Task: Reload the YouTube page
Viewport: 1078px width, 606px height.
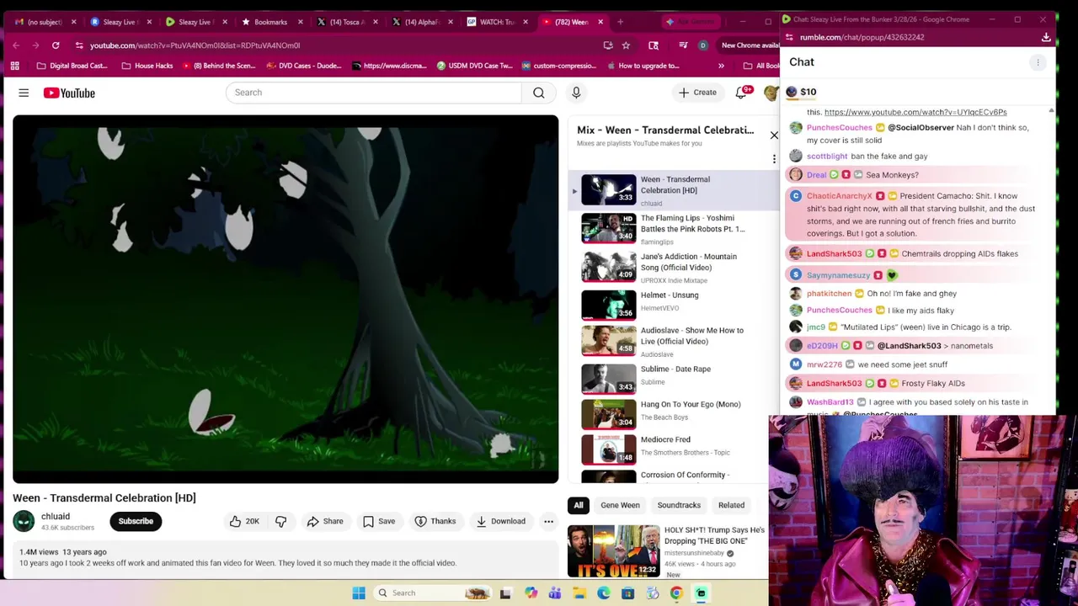Action: pos(56,45)
